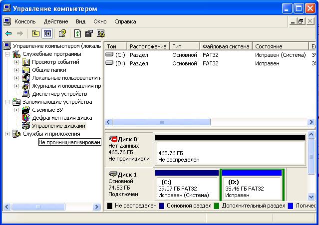
Task: Expand the Просмотр событий node
Action: [16, 62]
